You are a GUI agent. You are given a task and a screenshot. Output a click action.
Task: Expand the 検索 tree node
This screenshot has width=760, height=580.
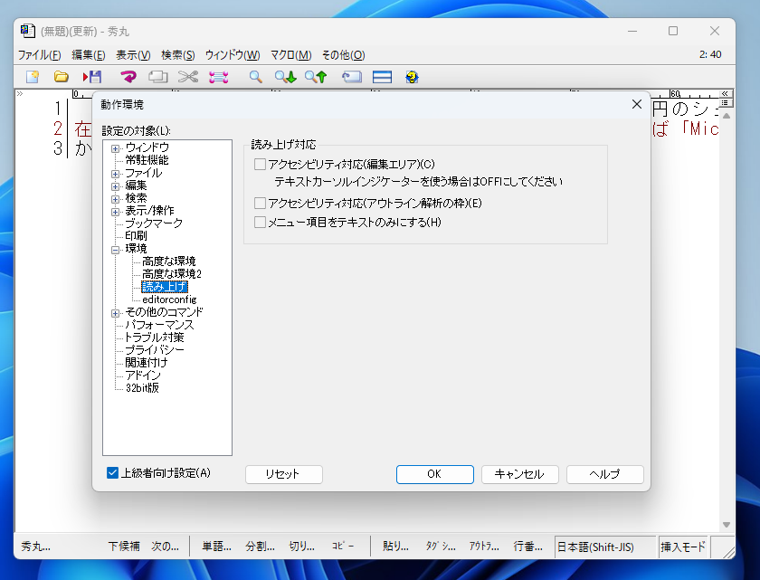116,199
